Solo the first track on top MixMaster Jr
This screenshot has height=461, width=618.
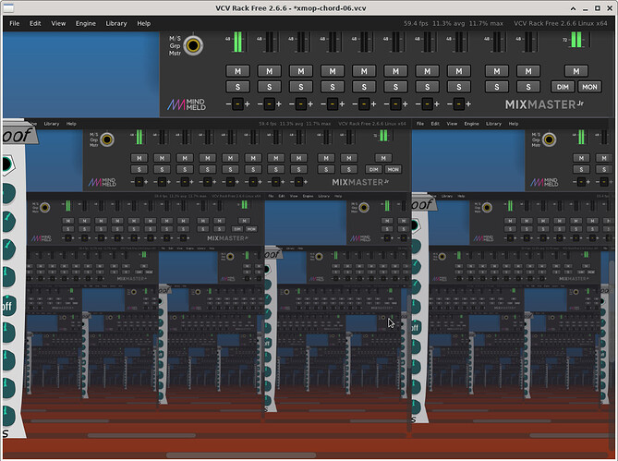[x=237, y=87]
